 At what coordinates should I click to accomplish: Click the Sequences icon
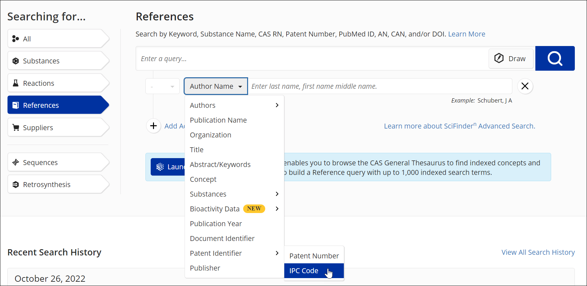coord(15,162)
